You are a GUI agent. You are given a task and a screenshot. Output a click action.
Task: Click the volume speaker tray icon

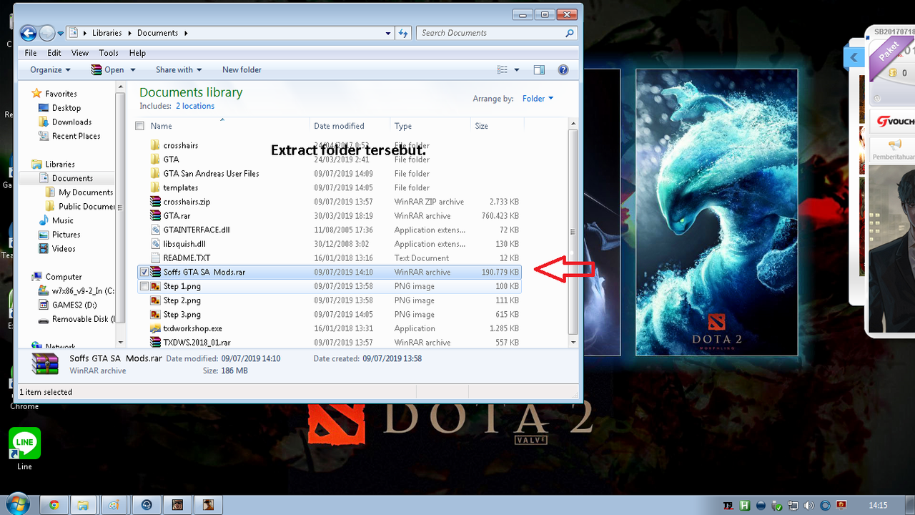click(x=809, y=506)
